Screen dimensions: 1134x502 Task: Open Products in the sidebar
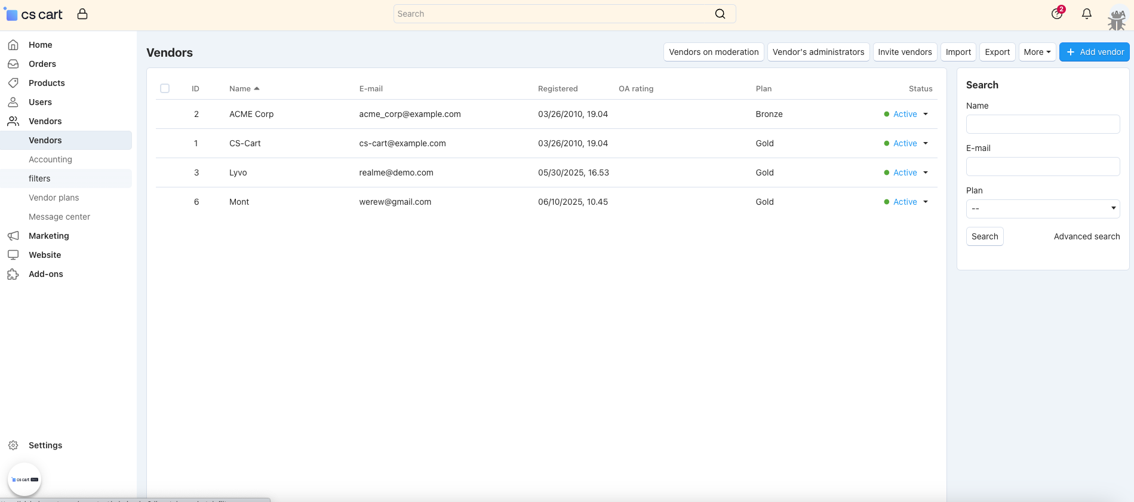[47, 83]
